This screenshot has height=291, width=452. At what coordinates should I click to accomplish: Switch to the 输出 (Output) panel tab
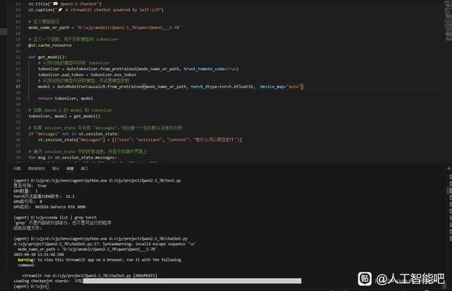point(55,169)
